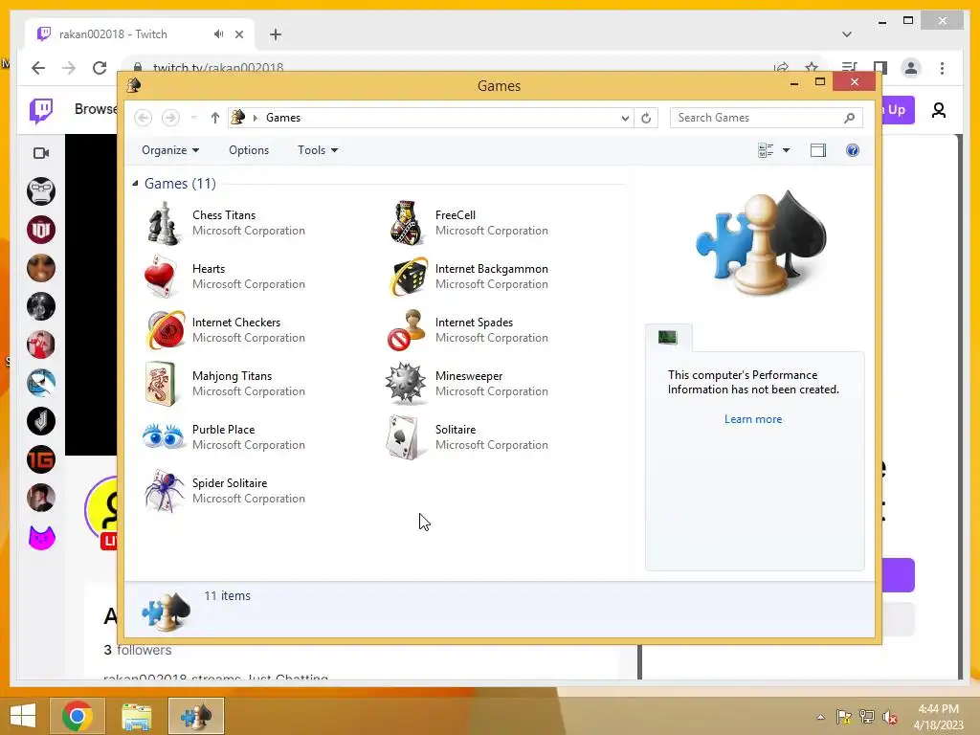This screenshot has height=735, width=980.
Task: Bookmark the Twitch page with the star
Action: 812,67
